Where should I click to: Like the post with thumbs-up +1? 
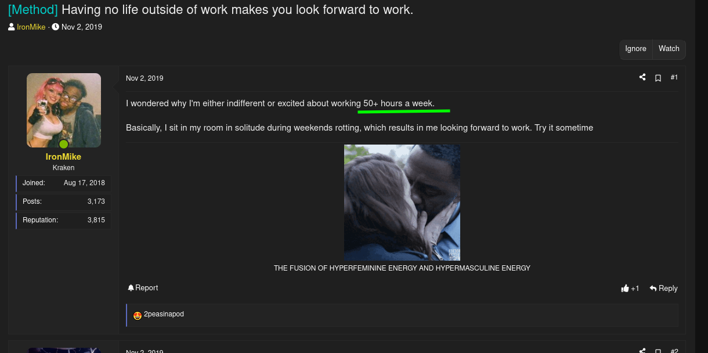630,289
